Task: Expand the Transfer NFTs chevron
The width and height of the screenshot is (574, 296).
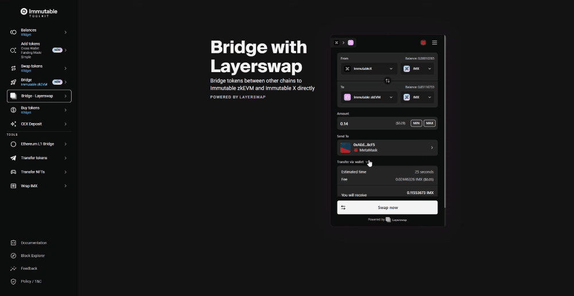Action: 65,172
